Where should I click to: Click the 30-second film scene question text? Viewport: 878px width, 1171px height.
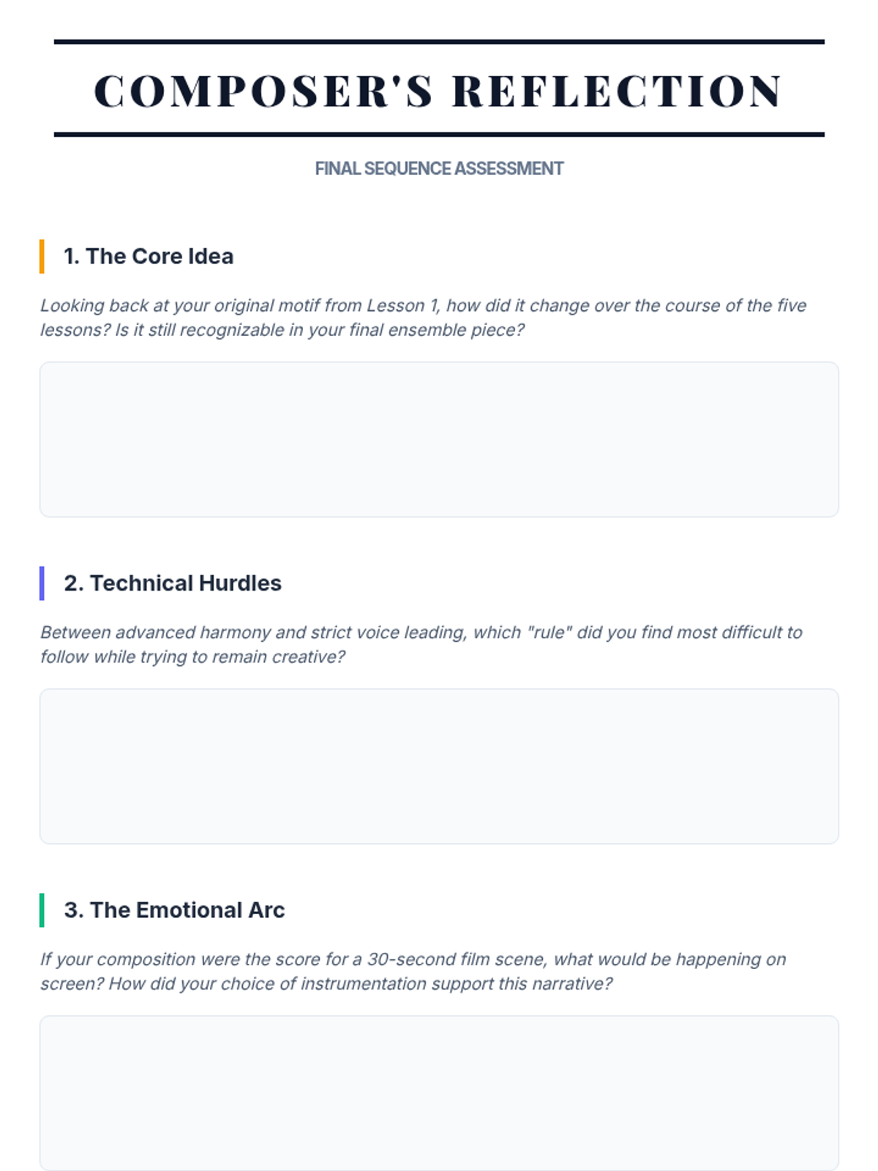tap(413, 971)
